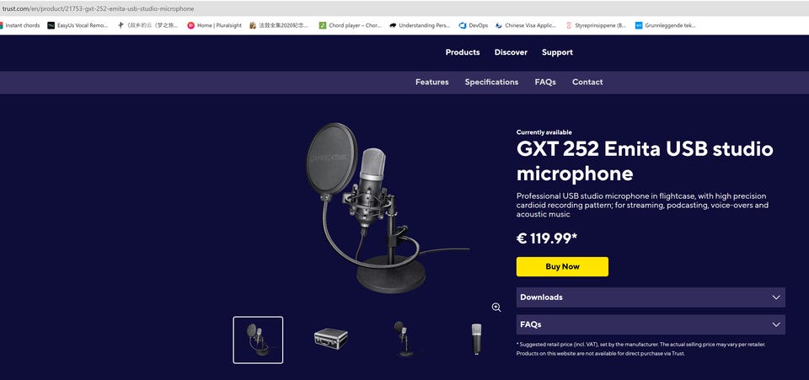The width and height of the screenshot is (809, 380).
Task: Open the Support menu
Action: pos(557,52)
